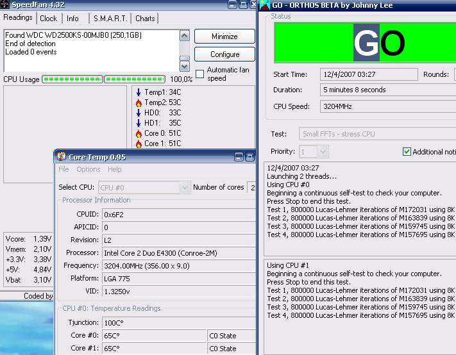Click the green GO status indicator

(x=365, y=42)
